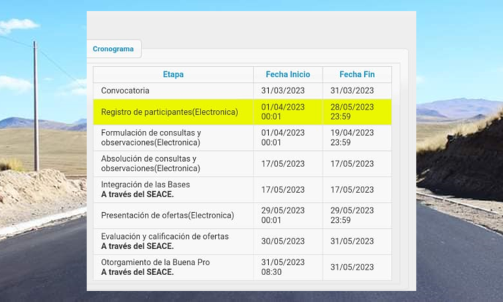Select Integración de las Bases stage
This screenshot has height=302, width=503.
146,189
